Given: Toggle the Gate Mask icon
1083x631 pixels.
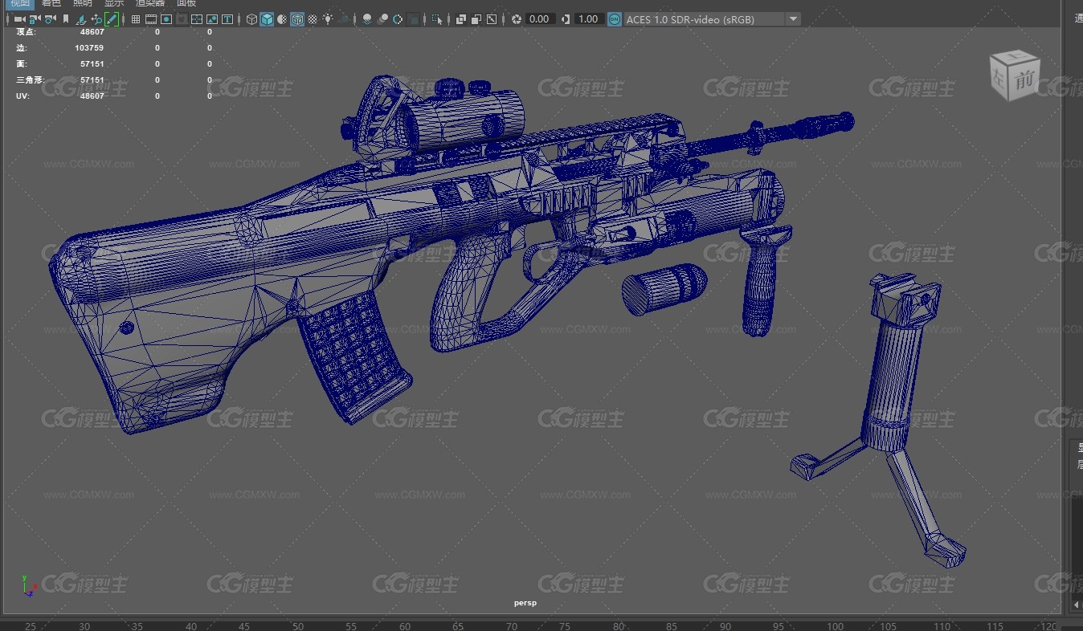Looking at the screenshot, I should tap(182, 18).
